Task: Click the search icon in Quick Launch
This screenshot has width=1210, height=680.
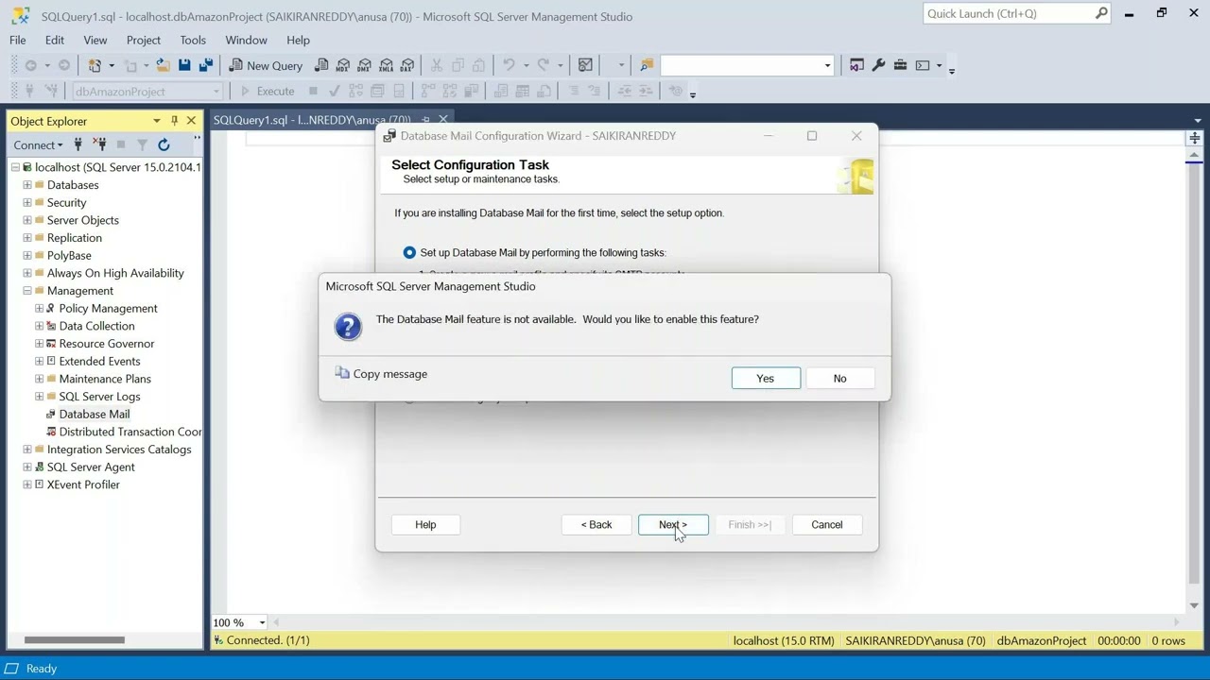Action: [x=1101, y=13]
